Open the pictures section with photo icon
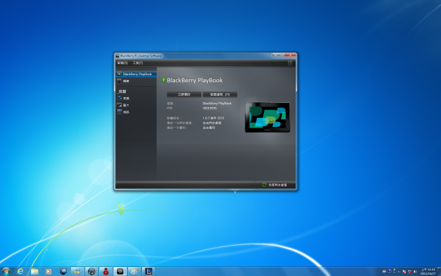Image resolution: width=441 pixels, height=276 pixels. (136, 105)
